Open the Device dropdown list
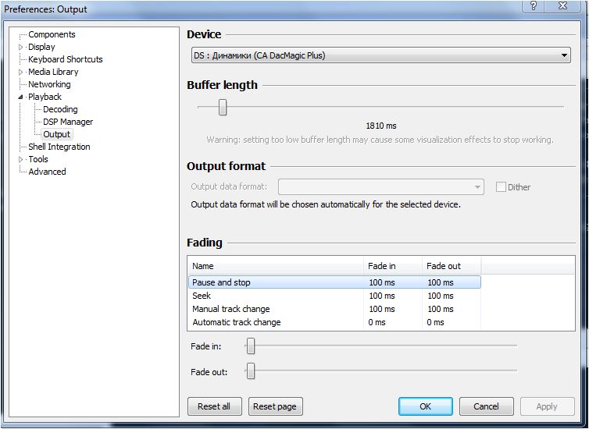Viewport: 589px width, 429px height. (x=564, y=55)
